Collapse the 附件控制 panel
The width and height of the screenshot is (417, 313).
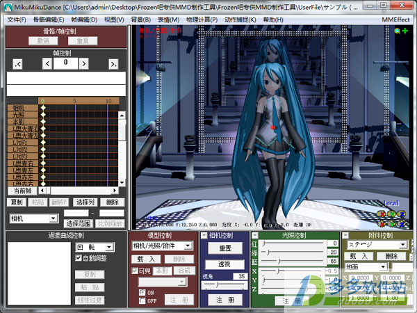(x=345, y=235)
